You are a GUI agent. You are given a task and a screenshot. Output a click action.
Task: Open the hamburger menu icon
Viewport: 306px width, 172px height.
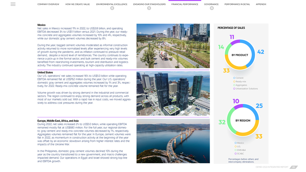13,4
